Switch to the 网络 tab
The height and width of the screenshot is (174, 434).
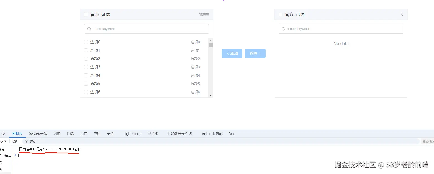[x=57, y=134]
